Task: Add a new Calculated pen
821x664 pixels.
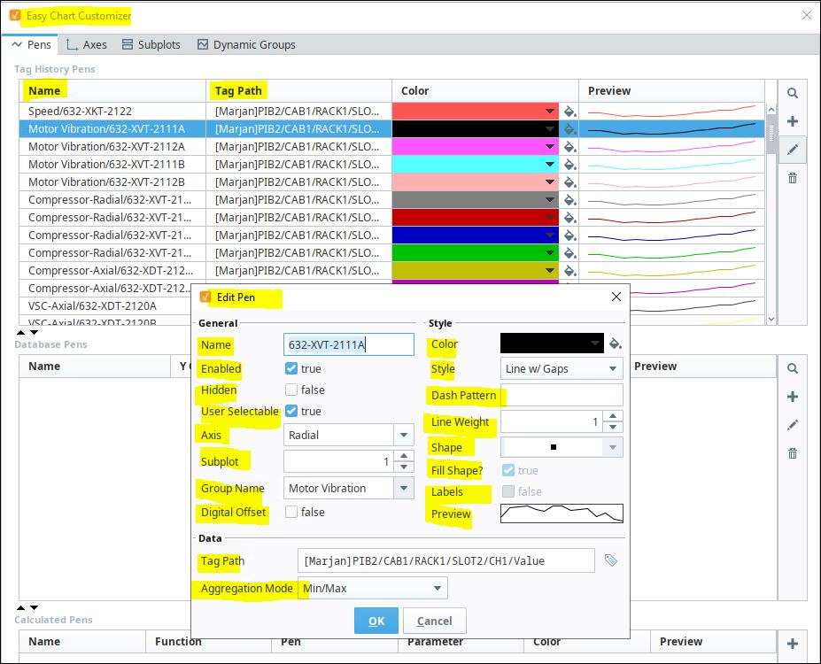Action: (792, 644)
